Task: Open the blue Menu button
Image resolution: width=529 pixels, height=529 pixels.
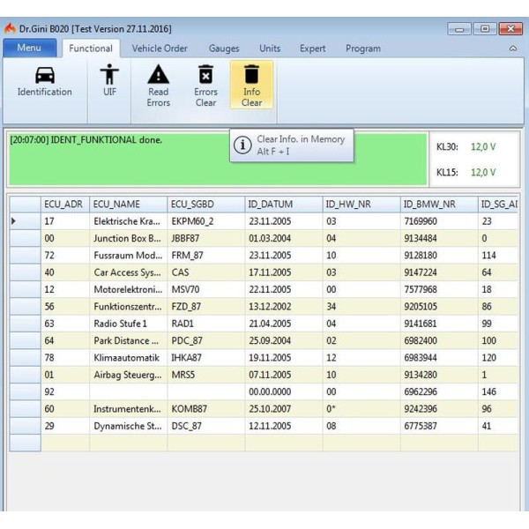Action: pos(29,48)
